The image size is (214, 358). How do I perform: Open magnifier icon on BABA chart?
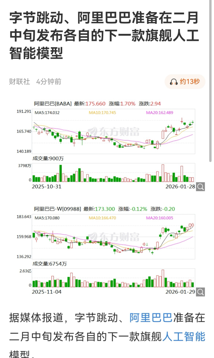coord(200,187)
